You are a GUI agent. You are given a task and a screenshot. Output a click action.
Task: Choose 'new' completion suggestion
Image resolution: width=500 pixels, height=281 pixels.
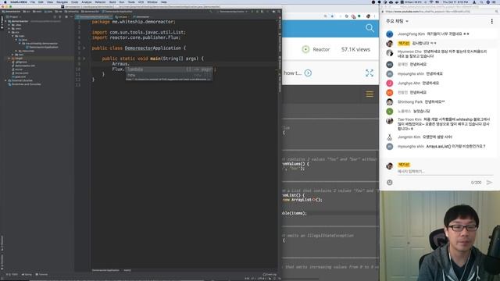click(x=169, y=75)
